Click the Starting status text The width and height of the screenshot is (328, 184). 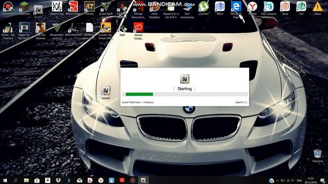(x=184, y=88)
